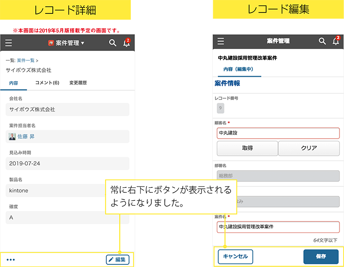Click 製品名 value kintone
Viewport: 344px width, 267px height.
pos(68,191)
